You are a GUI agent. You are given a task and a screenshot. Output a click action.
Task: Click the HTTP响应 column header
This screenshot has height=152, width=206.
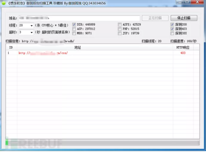click(183, 47)
